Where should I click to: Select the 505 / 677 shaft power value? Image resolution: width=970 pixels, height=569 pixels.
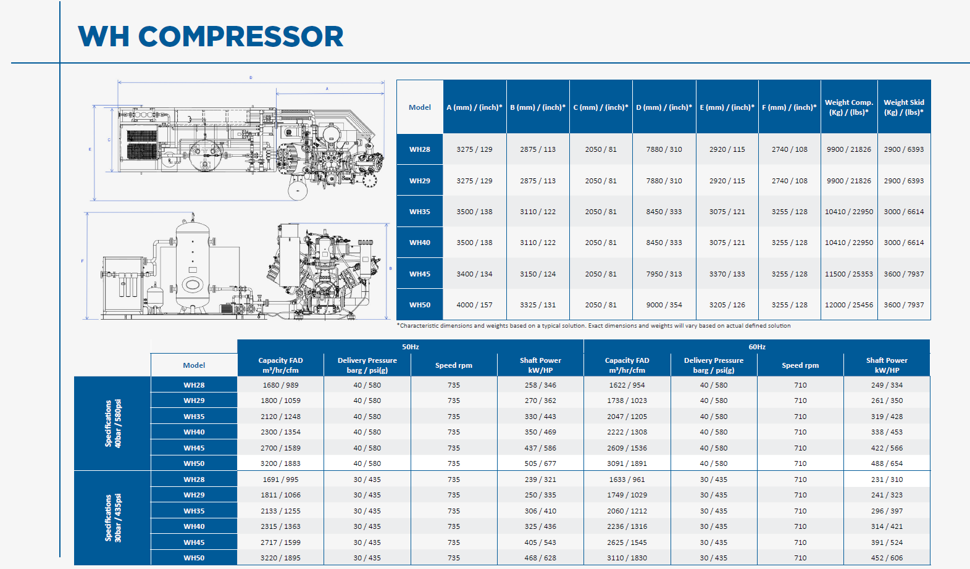540,463
